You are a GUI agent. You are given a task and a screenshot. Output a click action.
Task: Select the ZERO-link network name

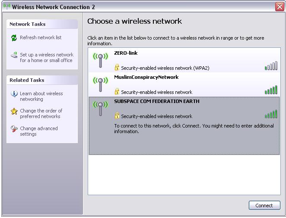[126, 53]
